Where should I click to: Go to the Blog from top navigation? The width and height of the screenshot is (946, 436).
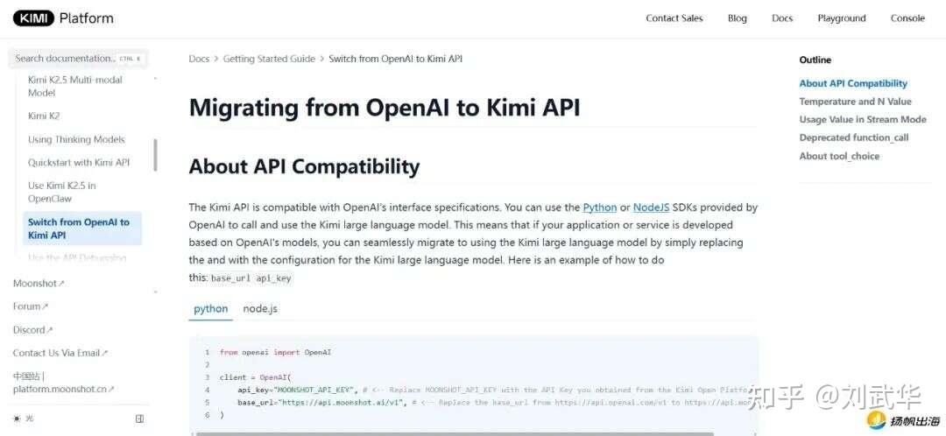click(737, 18)
